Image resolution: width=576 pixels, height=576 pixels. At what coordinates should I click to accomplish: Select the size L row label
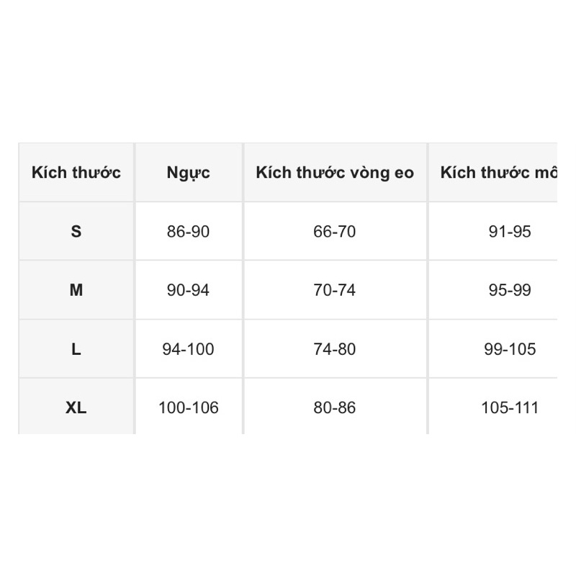pyautogui.click(x=76, y=349)
